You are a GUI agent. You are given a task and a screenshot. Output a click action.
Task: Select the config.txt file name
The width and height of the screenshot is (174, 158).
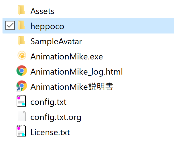[x=48, y=102]
